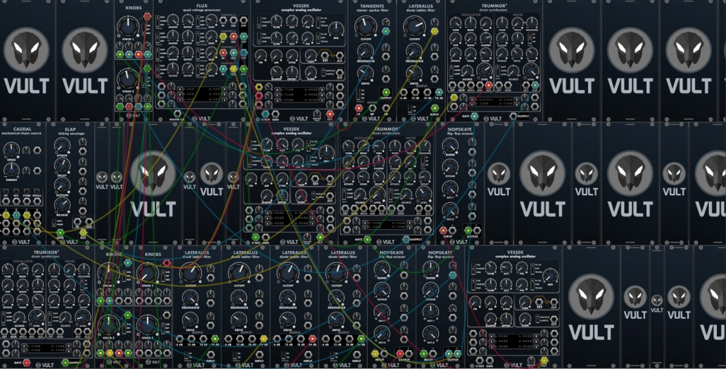Click the OUTPUT jack on the top-row Trummor
Viewport: 726px width, 369px height.
click(x=513, y=116)
